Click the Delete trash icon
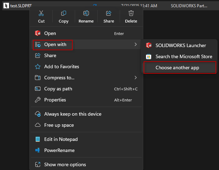Screen dimensions: 219x170 click(131, 14)
